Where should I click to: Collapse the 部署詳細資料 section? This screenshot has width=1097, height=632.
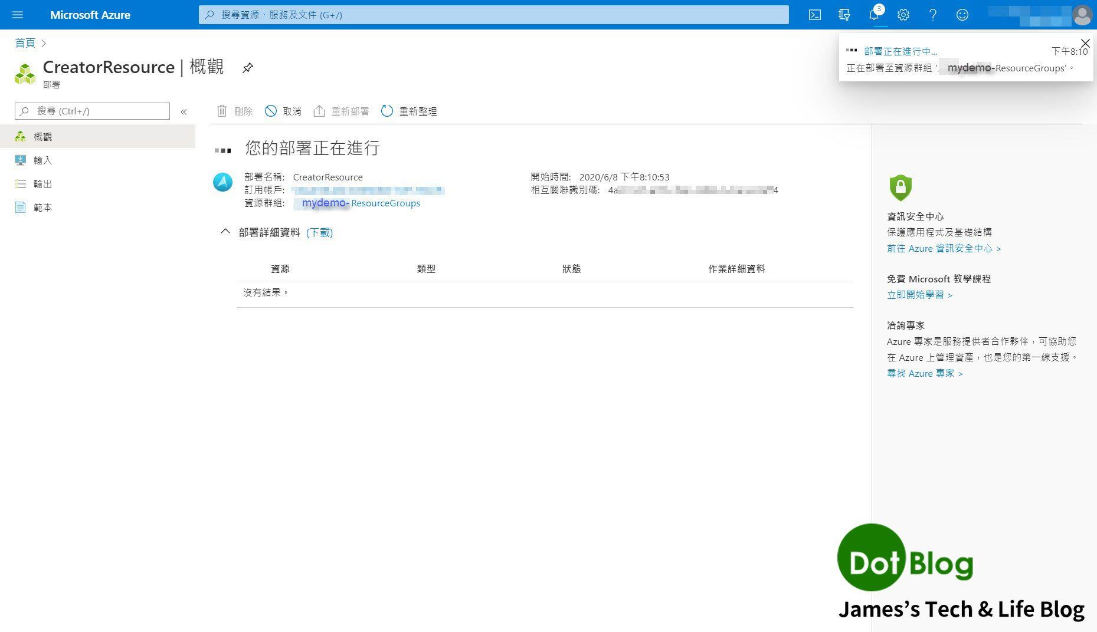(x=225, y=232)
